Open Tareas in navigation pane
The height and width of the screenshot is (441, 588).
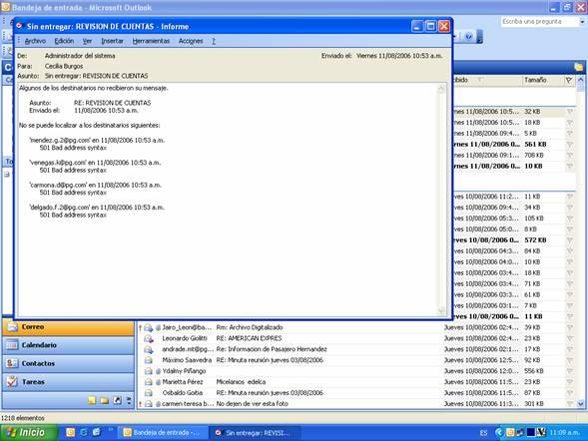click(68, 382)
